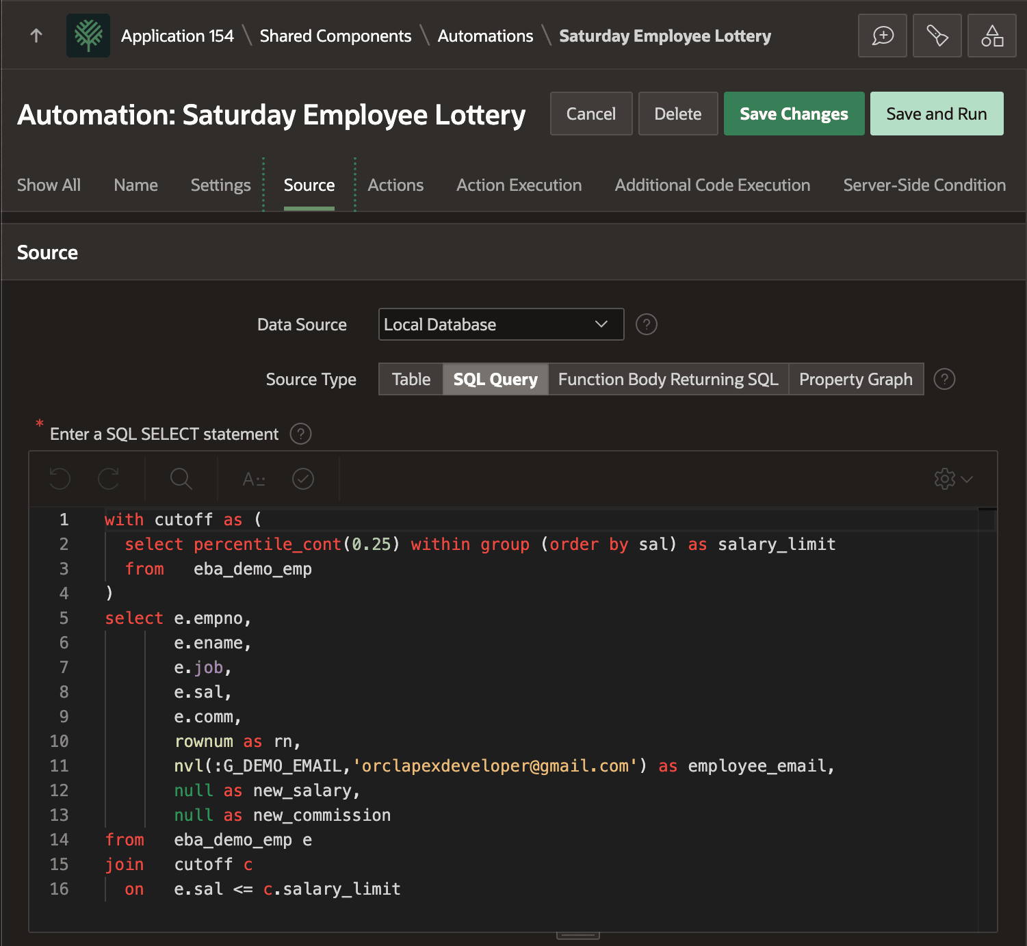The height and width of the screenshot is (946, 1027).
Task: Switch to the Show All tab
Action: pos(49,185)
